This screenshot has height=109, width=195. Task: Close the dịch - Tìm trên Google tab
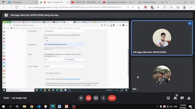tap(162, 2)
